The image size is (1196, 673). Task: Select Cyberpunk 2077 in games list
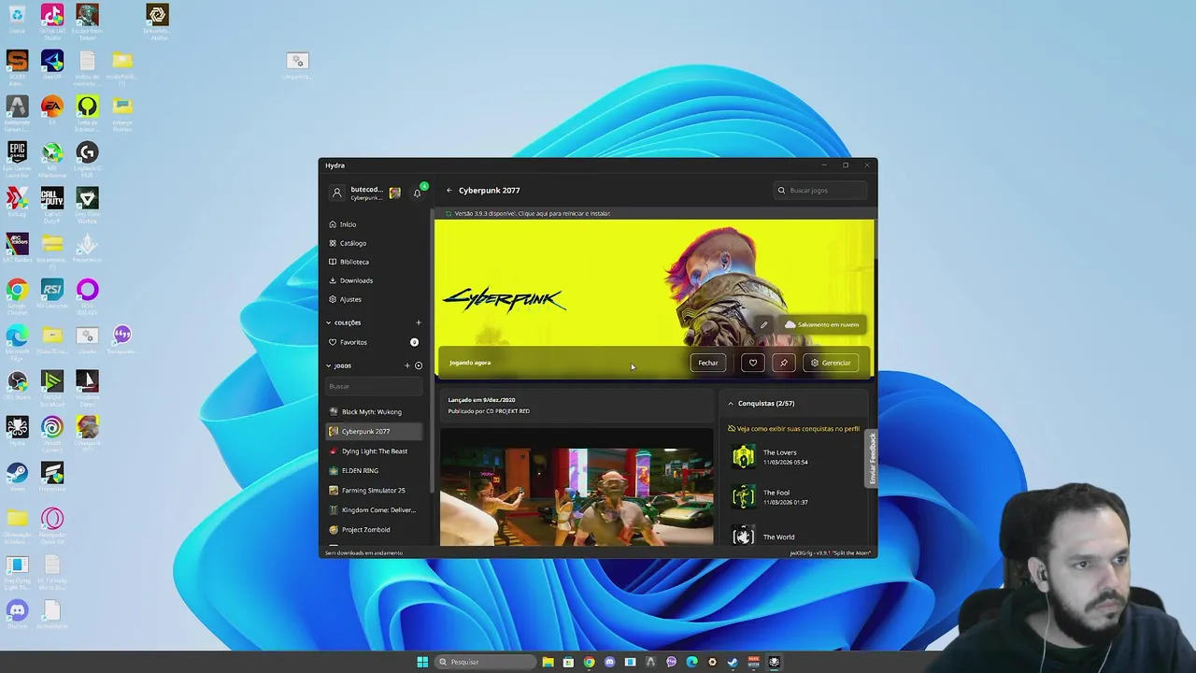point(374,431)
